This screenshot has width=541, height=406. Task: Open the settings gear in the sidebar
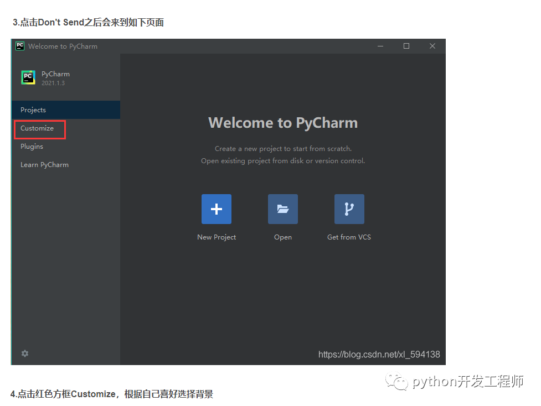(25, 353)
